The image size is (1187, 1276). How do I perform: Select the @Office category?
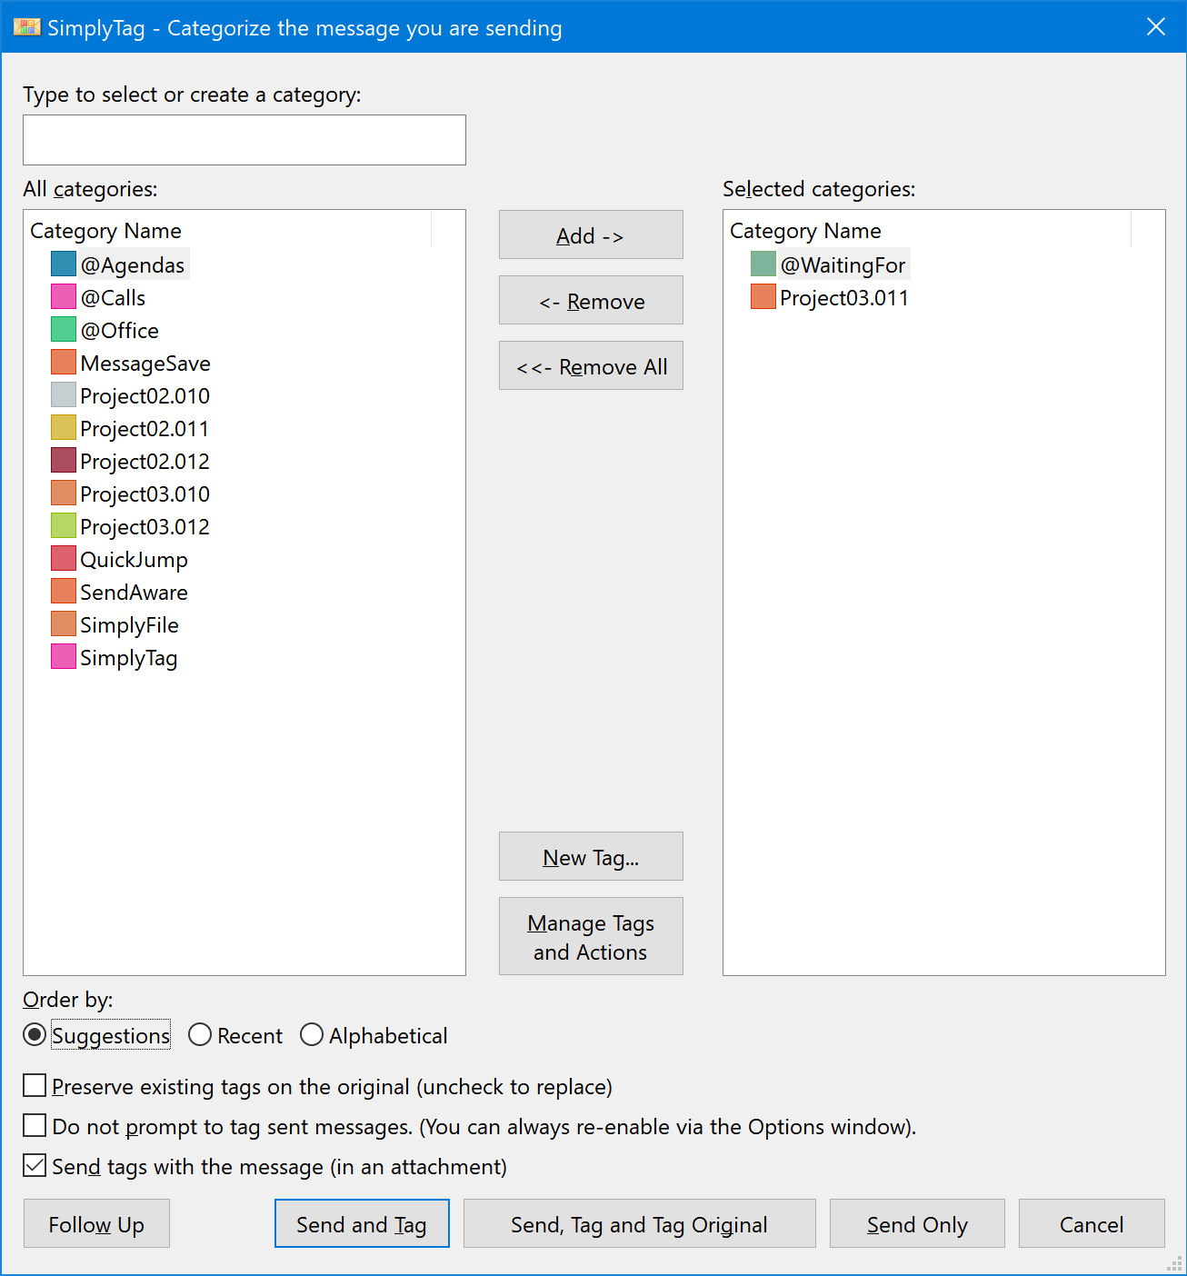(x=120, y=331)
